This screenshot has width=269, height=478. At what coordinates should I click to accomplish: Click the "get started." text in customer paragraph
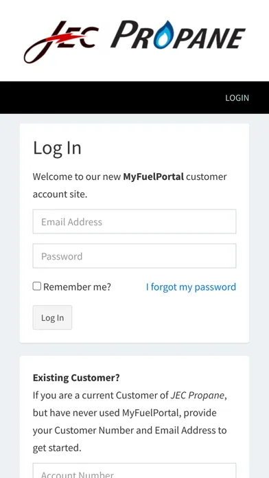(57, 448)
